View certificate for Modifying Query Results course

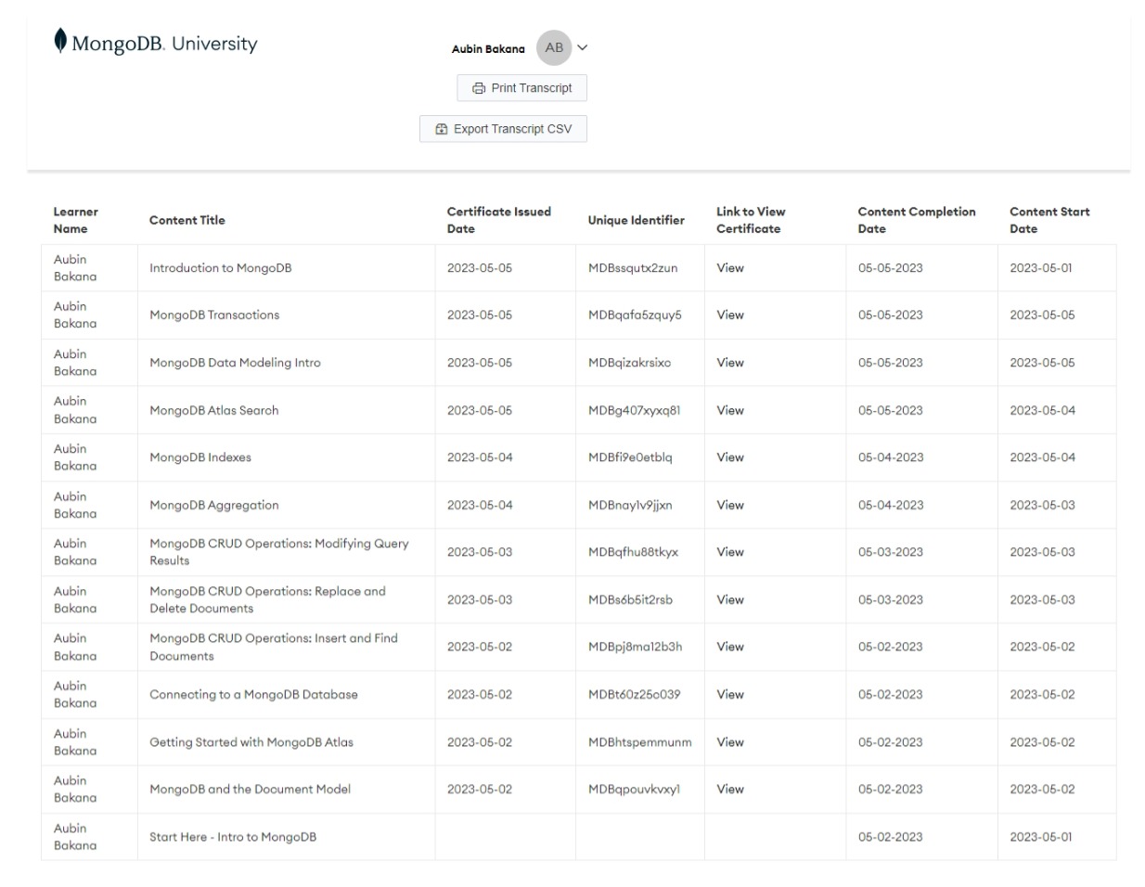click(x=730, y=552)
